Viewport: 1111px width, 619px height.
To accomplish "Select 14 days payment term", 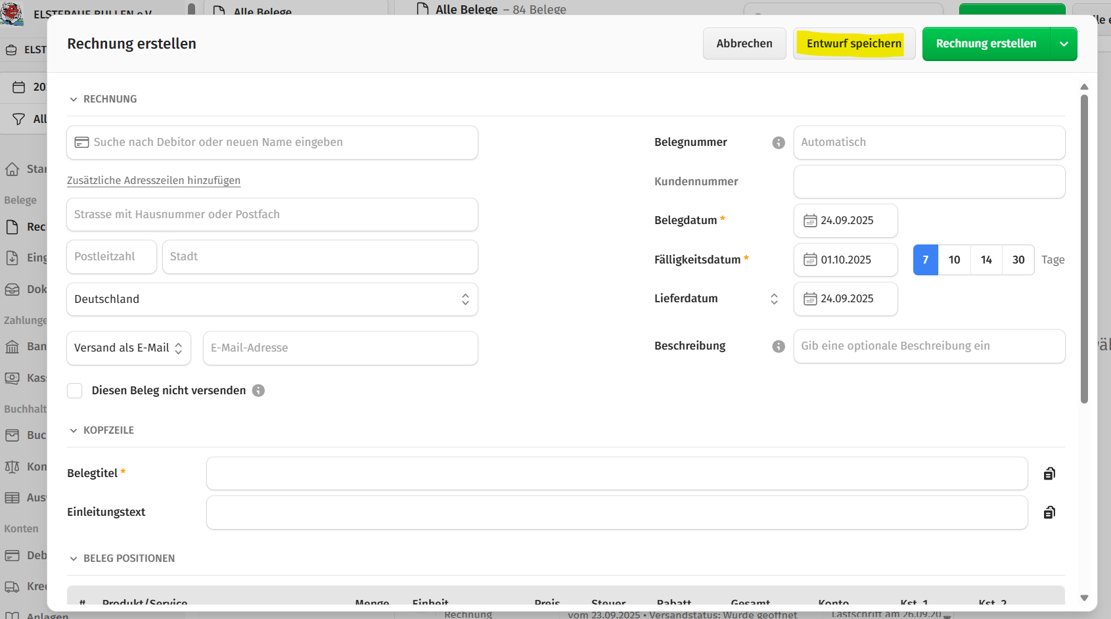I will pyautogui.click(x=986, y=260).
